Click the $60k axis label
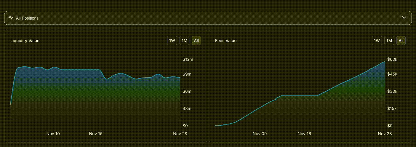 [392, 60]
